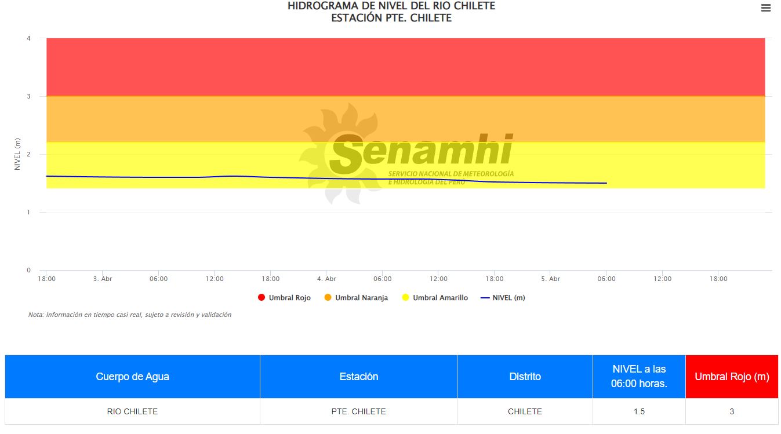Click the yellow Umbral Amarillo legend dot
781x434 pixels.
(x=405, y=298)
